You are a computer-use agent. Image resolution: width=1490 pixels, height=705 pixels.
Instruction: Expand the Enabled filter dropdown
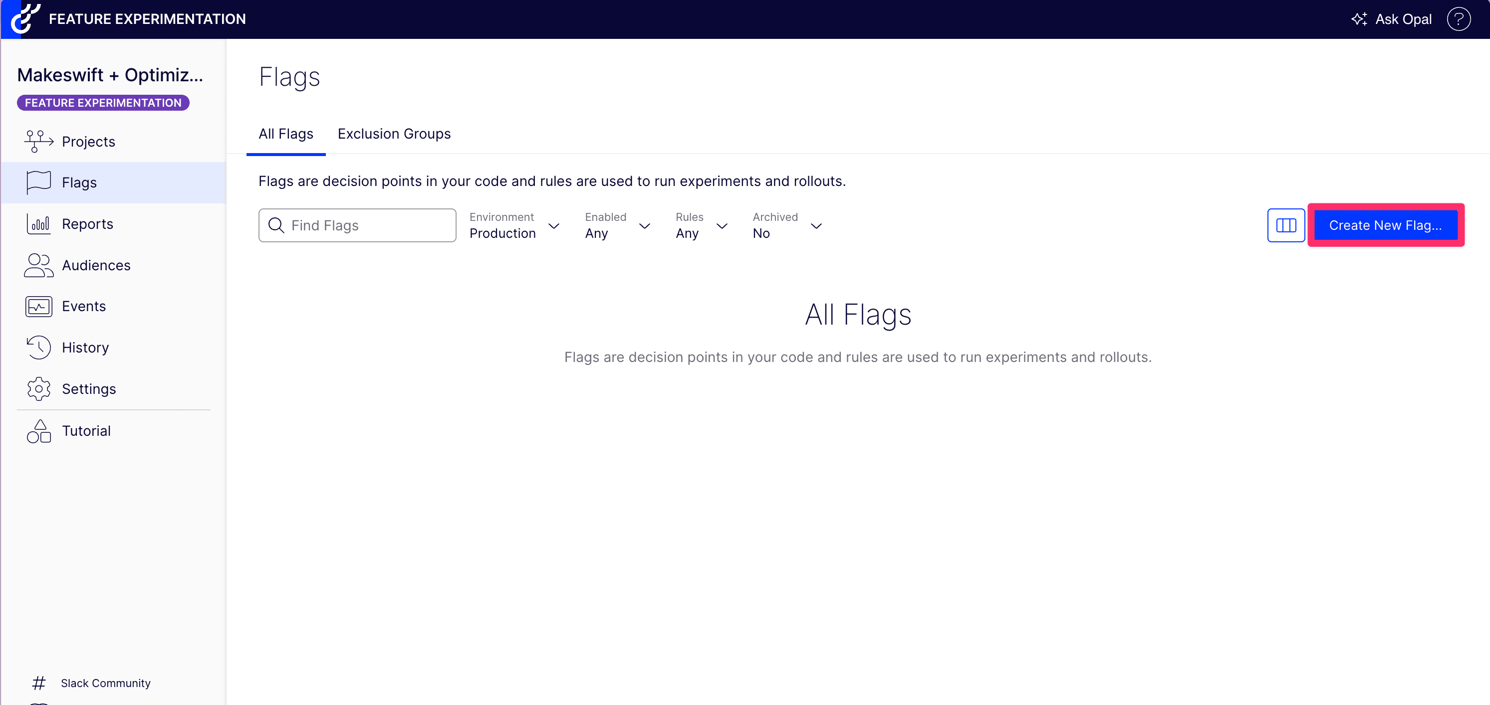click(617, 225)
